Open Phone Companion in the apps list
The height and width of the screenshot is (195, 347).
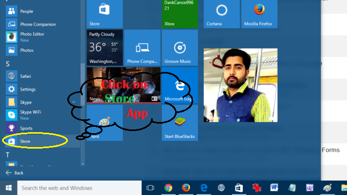point(42,24)
